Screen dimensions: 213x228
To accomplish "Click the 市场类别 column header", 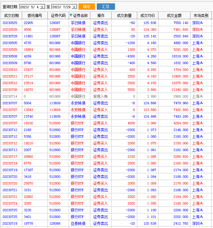I will (x=201, y=16).
